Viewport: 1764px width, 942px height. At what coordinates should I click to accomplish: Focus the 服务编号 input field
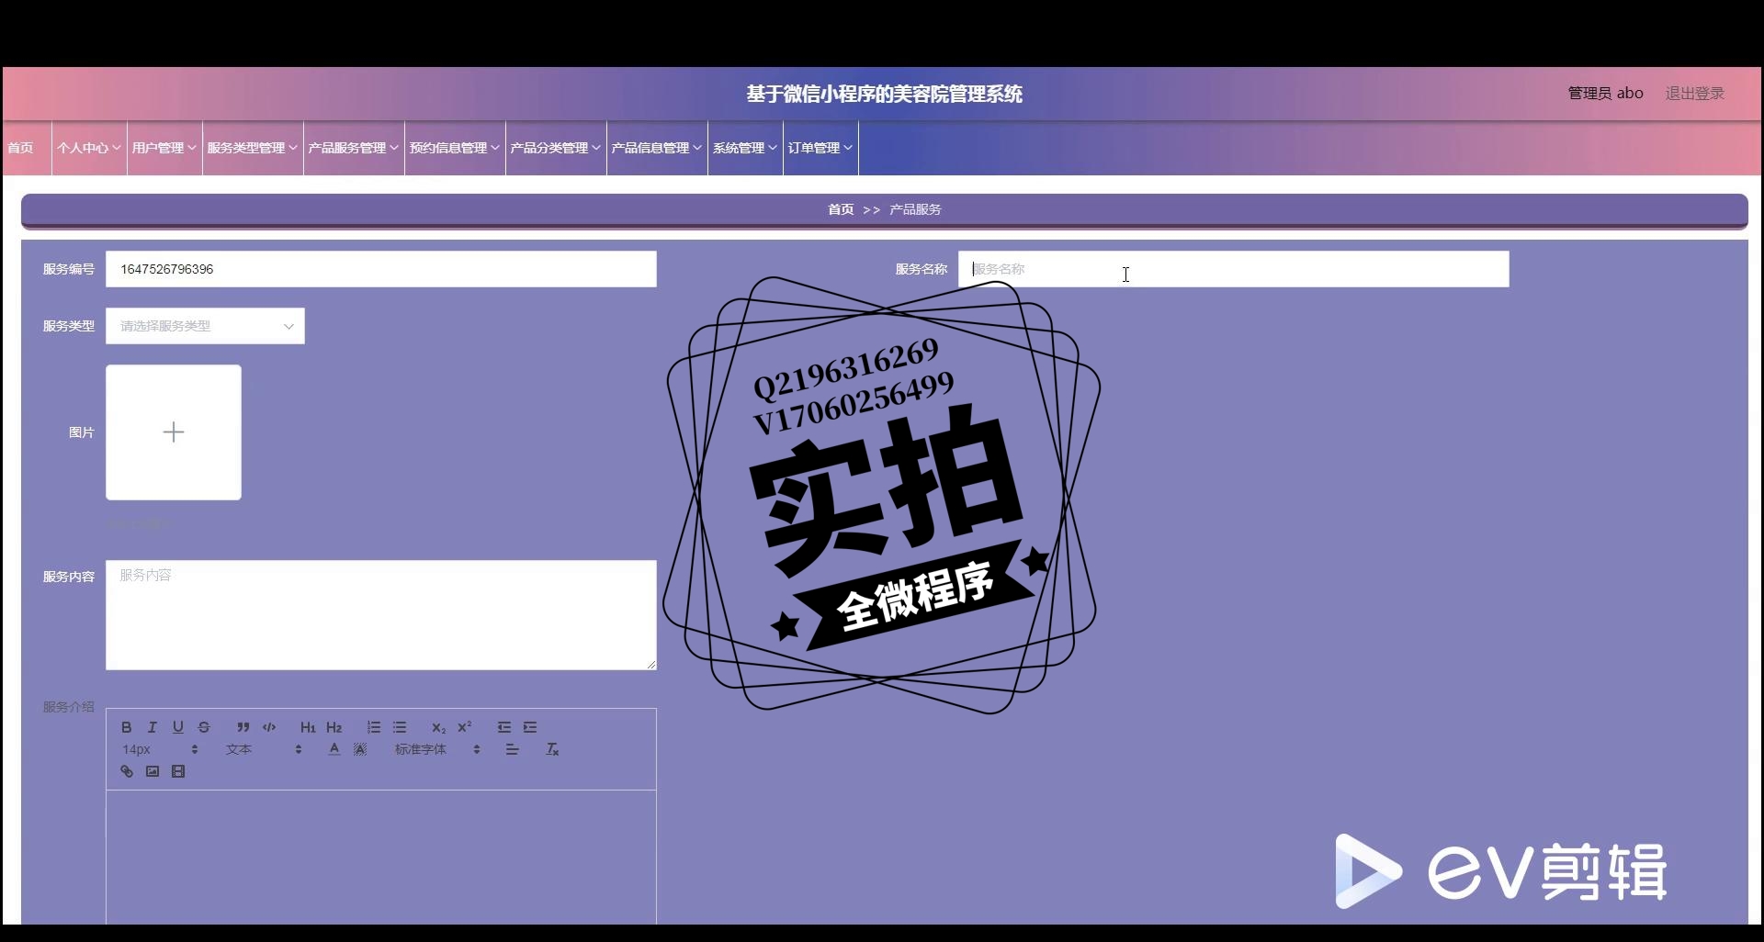(381, 269)
